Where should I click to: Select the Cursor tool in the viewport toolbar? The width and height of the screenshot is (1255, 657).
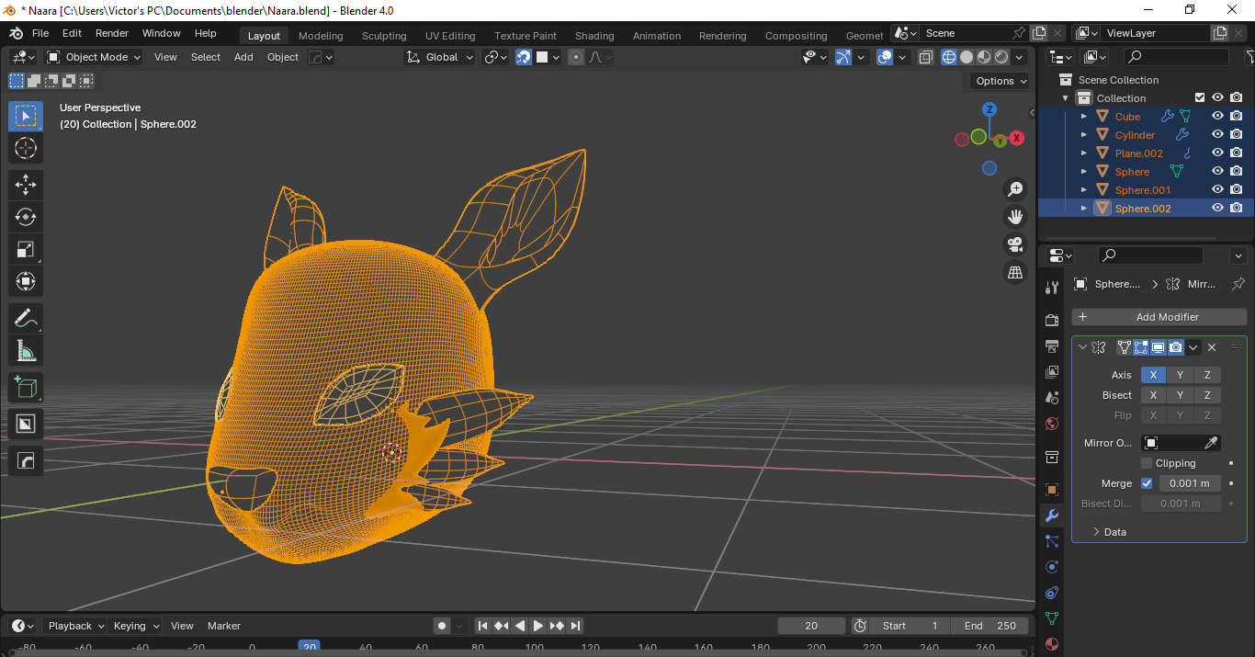click(x=26, y=148)
